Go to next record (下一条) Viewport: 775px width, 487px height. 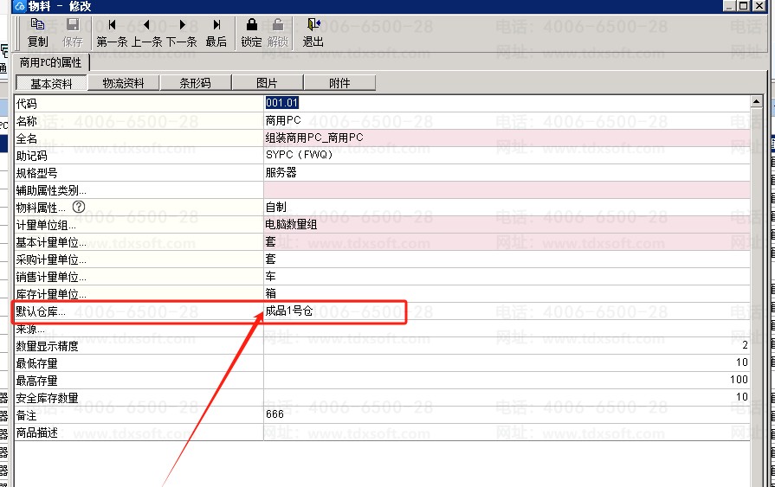pos(181,32)
